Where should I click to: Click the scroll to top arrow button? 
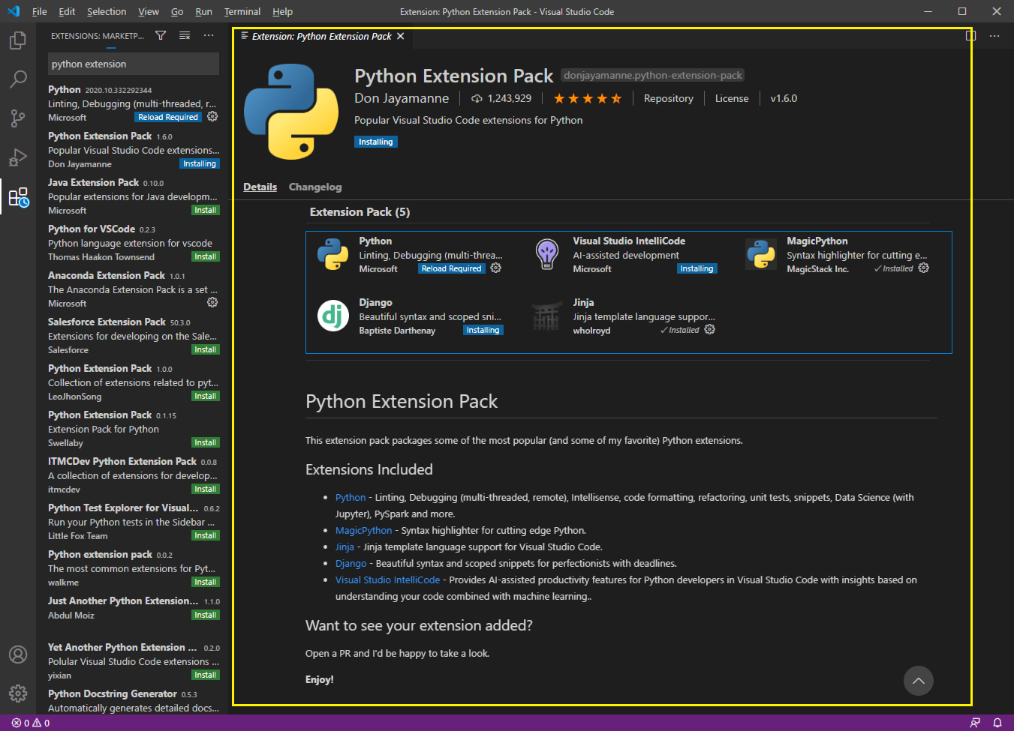[x=918, y=681]
